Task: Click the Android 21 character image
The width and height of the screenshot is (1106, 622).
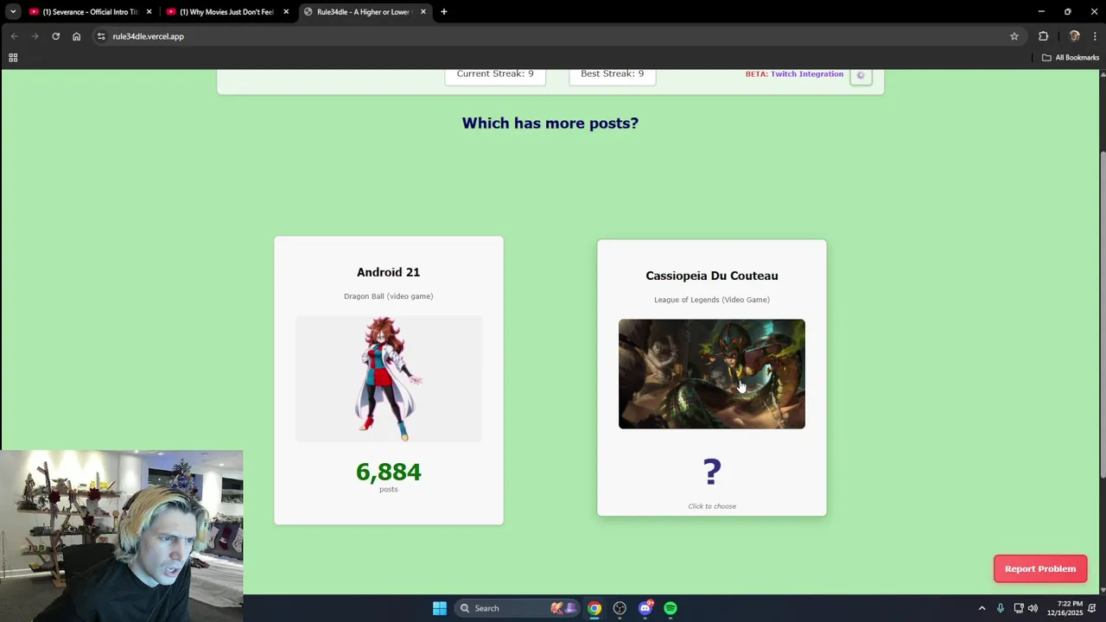Action: coord(389,378)
